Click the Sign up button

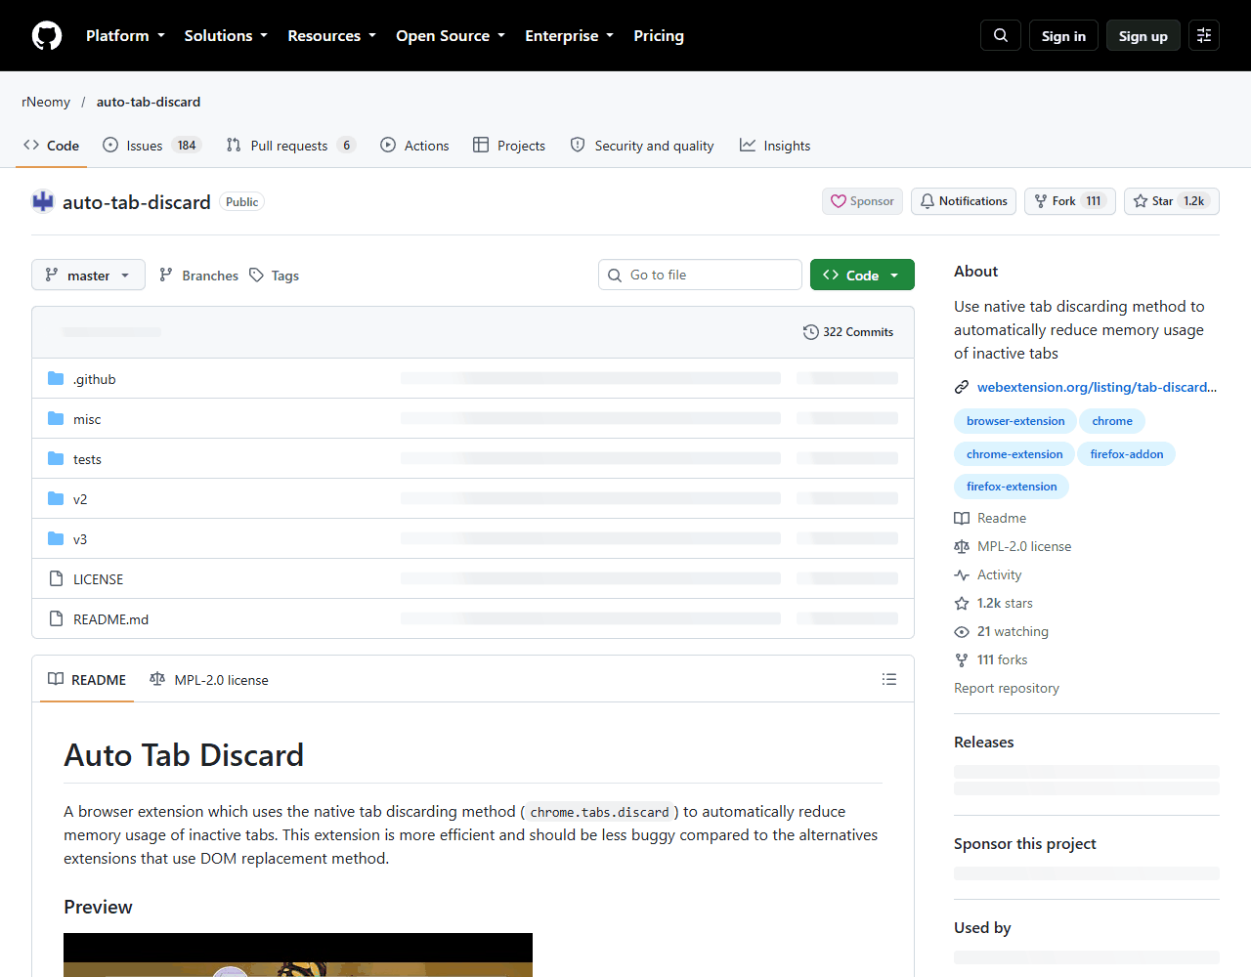[x=1143, y=36]
